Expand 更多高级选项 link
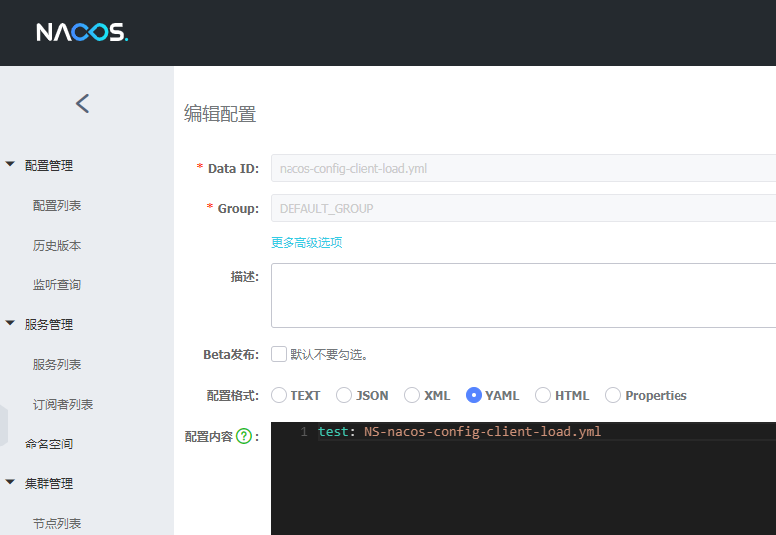Image resolution: width=776 pixels, height=535 pixels. click(x=306, y=243)
